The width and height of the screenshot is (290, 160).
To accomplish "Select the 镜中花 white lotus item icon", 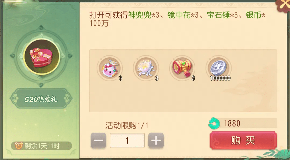I will [146, 68].
